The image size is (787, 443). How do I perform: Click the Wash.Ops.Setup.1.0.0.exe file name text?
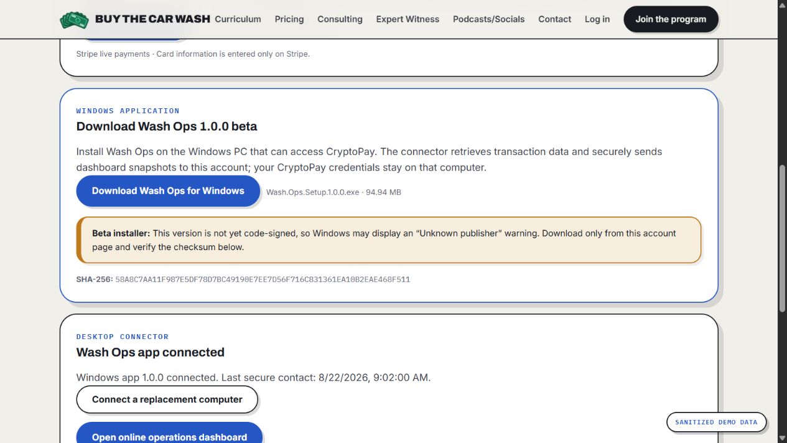pyautogui.click(x=312, y=192)
